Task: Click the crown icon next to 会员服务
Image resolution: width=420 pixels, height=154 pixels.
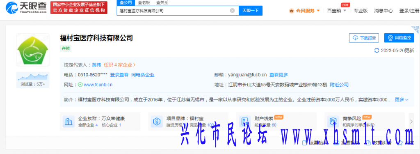Action: pos(292,11)
